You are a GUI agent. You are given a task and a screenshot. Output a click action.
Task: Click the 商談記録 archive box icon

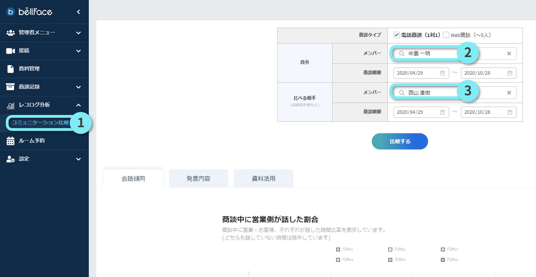tap(10, 87)
